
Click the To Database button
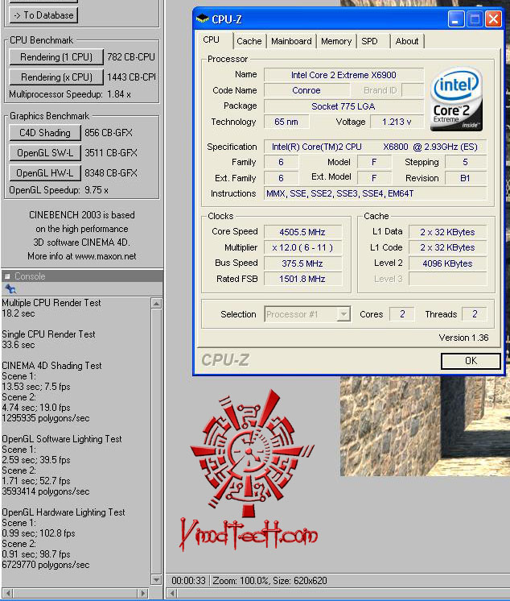click(43, 15)
